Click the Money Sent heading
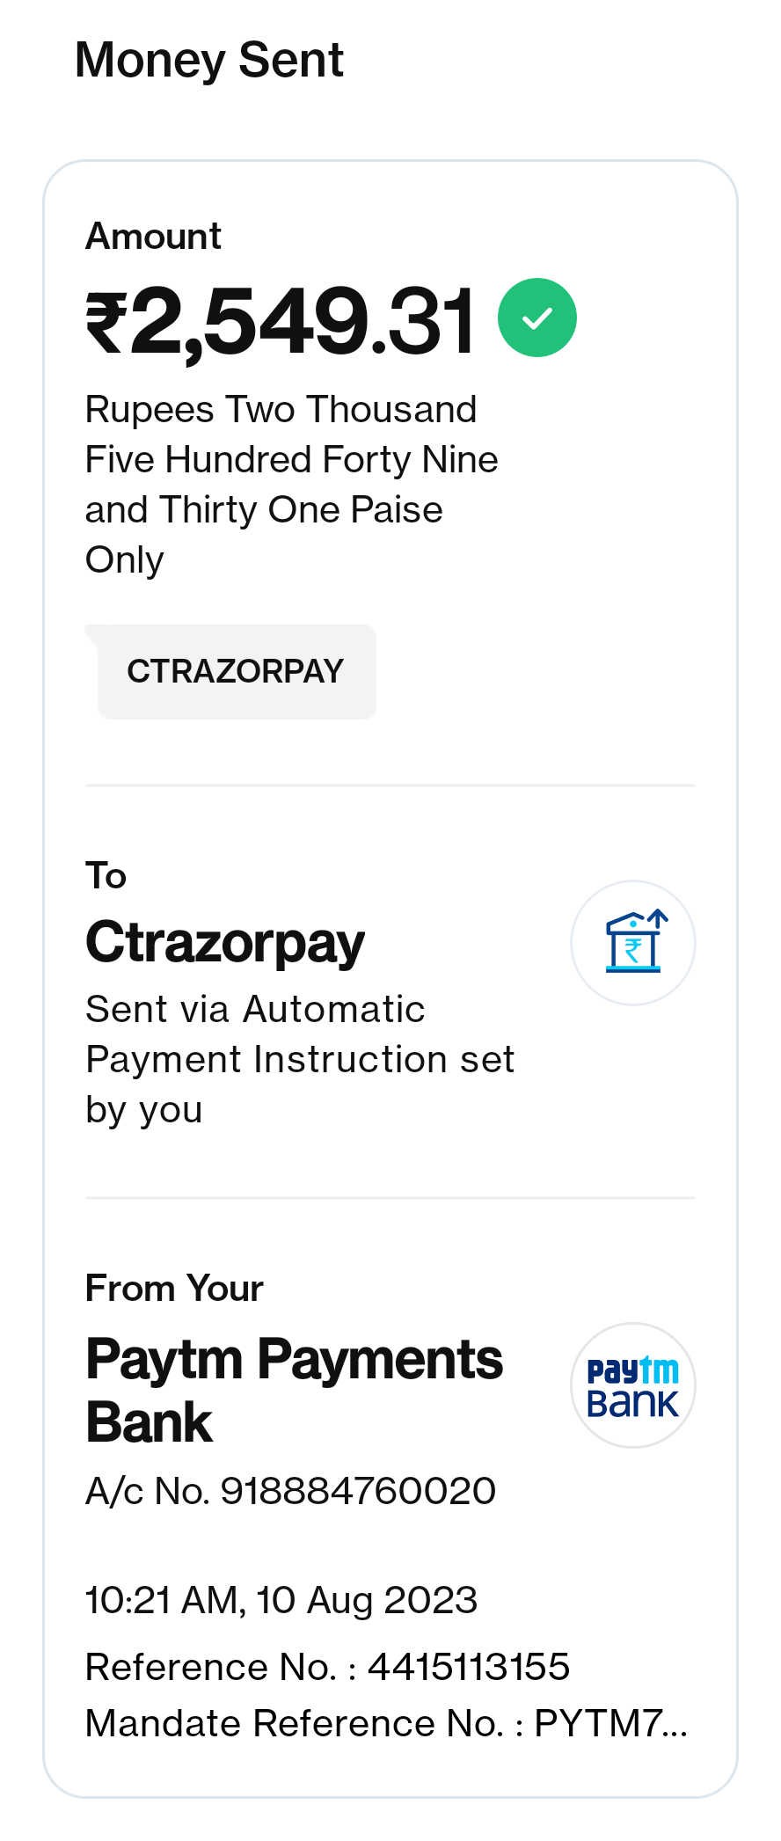781x1841 pixels. [x=209, y=60]
